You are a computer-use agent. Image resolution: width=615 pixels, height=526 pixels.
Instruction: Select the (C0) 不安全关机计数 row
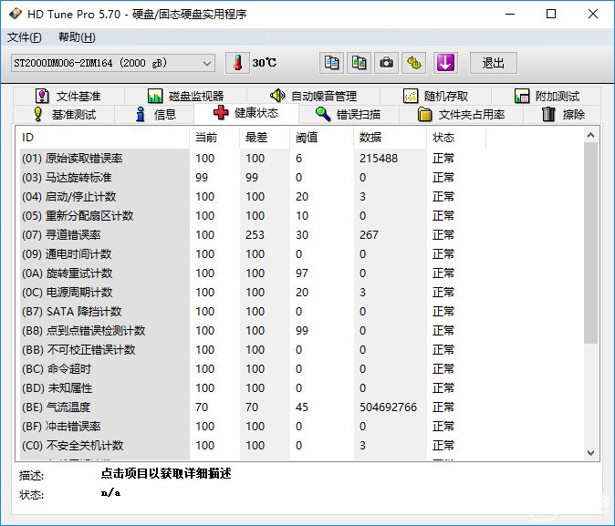[x=253, y=445]
